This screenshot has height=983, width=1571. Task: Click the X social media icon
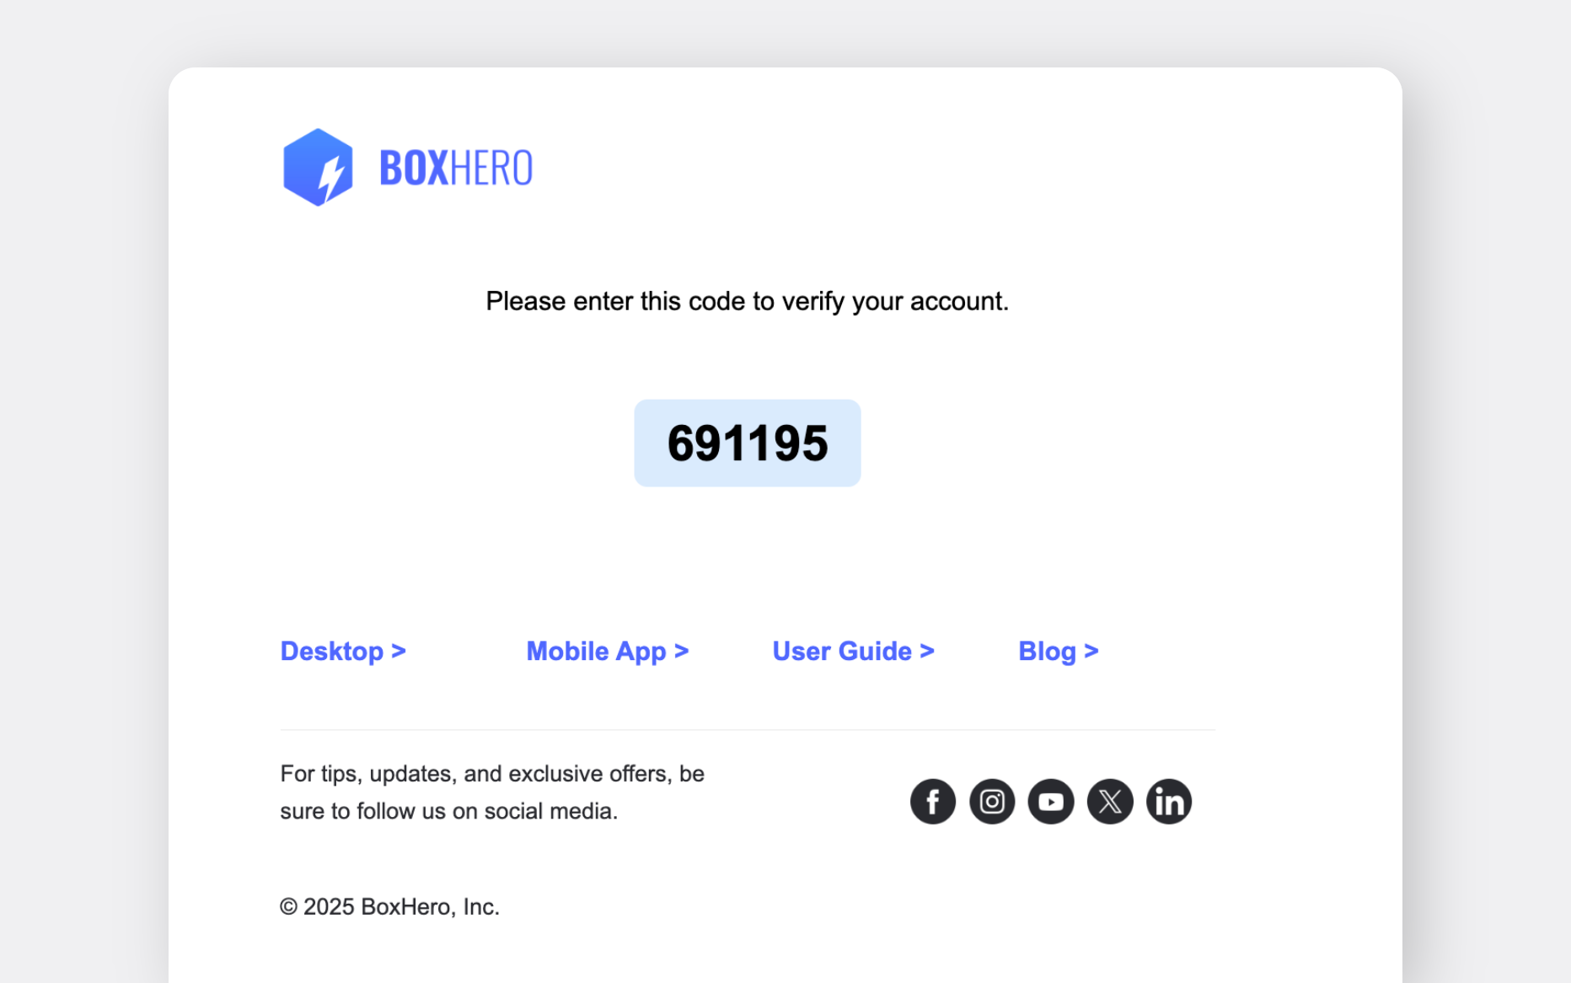(x=1109, y=801)
